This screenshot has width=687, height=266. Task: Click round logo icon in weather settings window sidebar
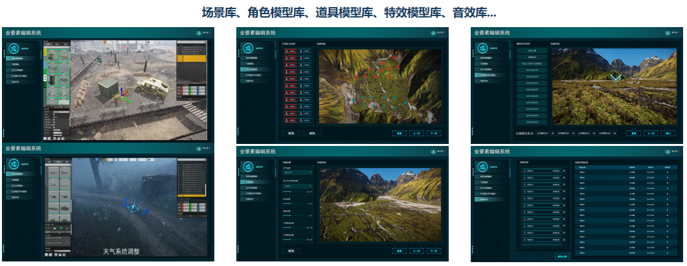coord(249,167)
